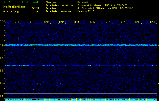Viewport: 159px width, 101px height.
Task: Click the kHz axis unit label
Action: pyautogui.click(x=2, y=20)
